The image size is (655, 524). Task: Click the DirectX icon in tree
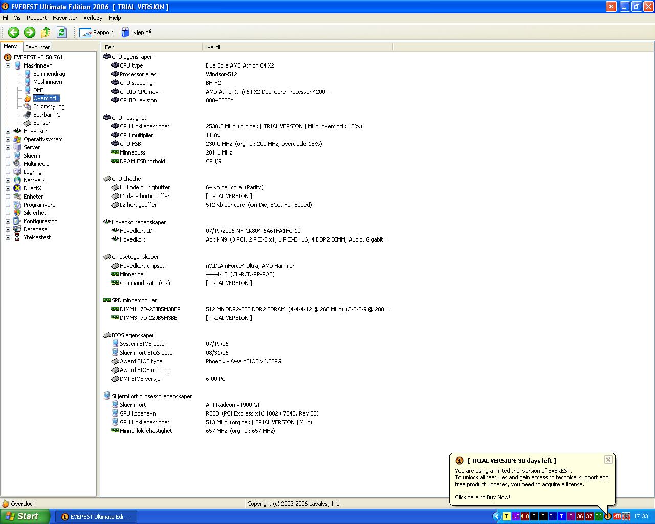tap(17, 188)
